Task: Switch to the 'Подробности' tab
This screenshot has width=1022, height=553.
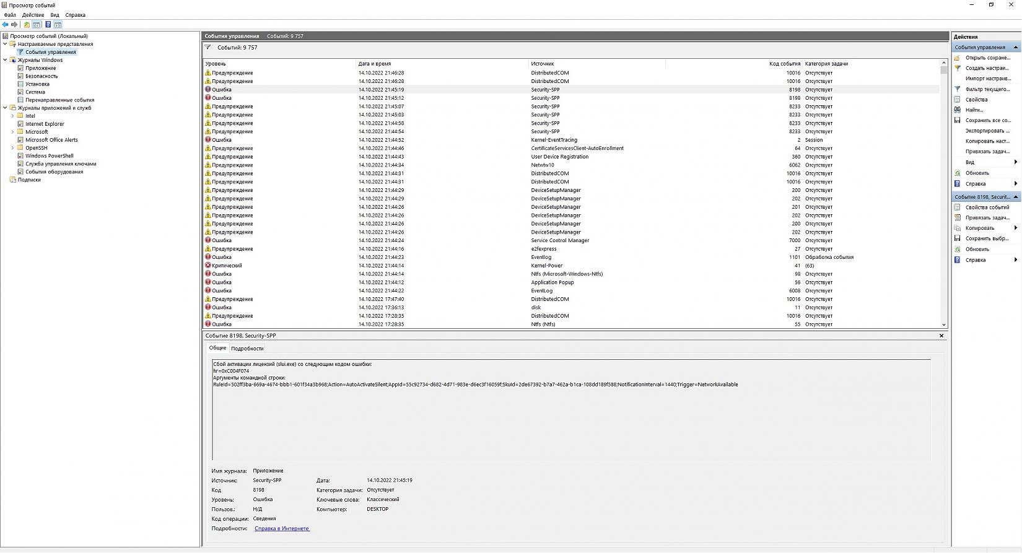Action: 247,349
